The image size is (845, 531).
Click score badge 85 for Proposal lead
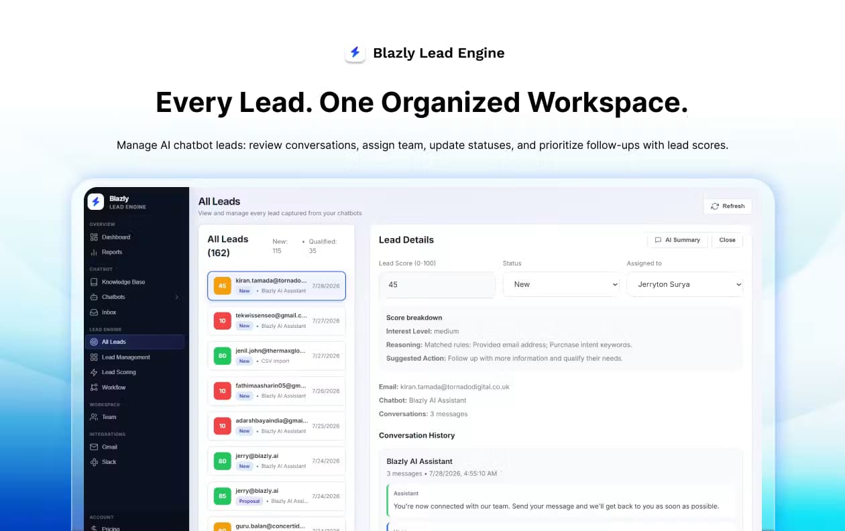click(x=222, y=496)
